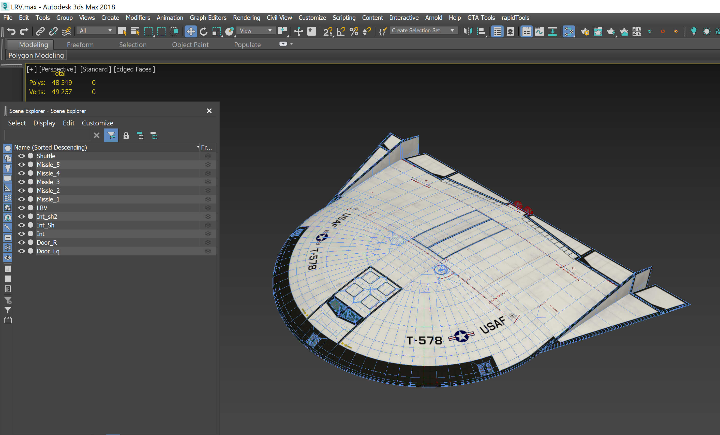
Task: Toggle the Layer Explorer icon
Action: click(510, 31)
